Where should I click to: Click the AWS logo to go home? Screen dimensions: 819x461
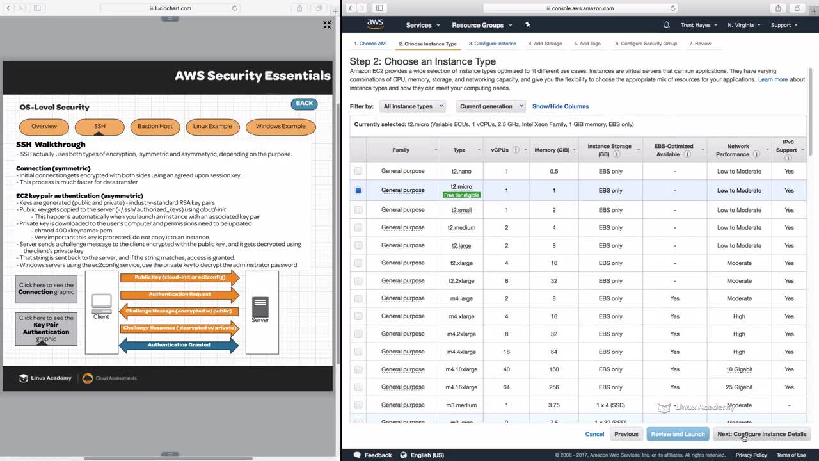pos(375,24)
